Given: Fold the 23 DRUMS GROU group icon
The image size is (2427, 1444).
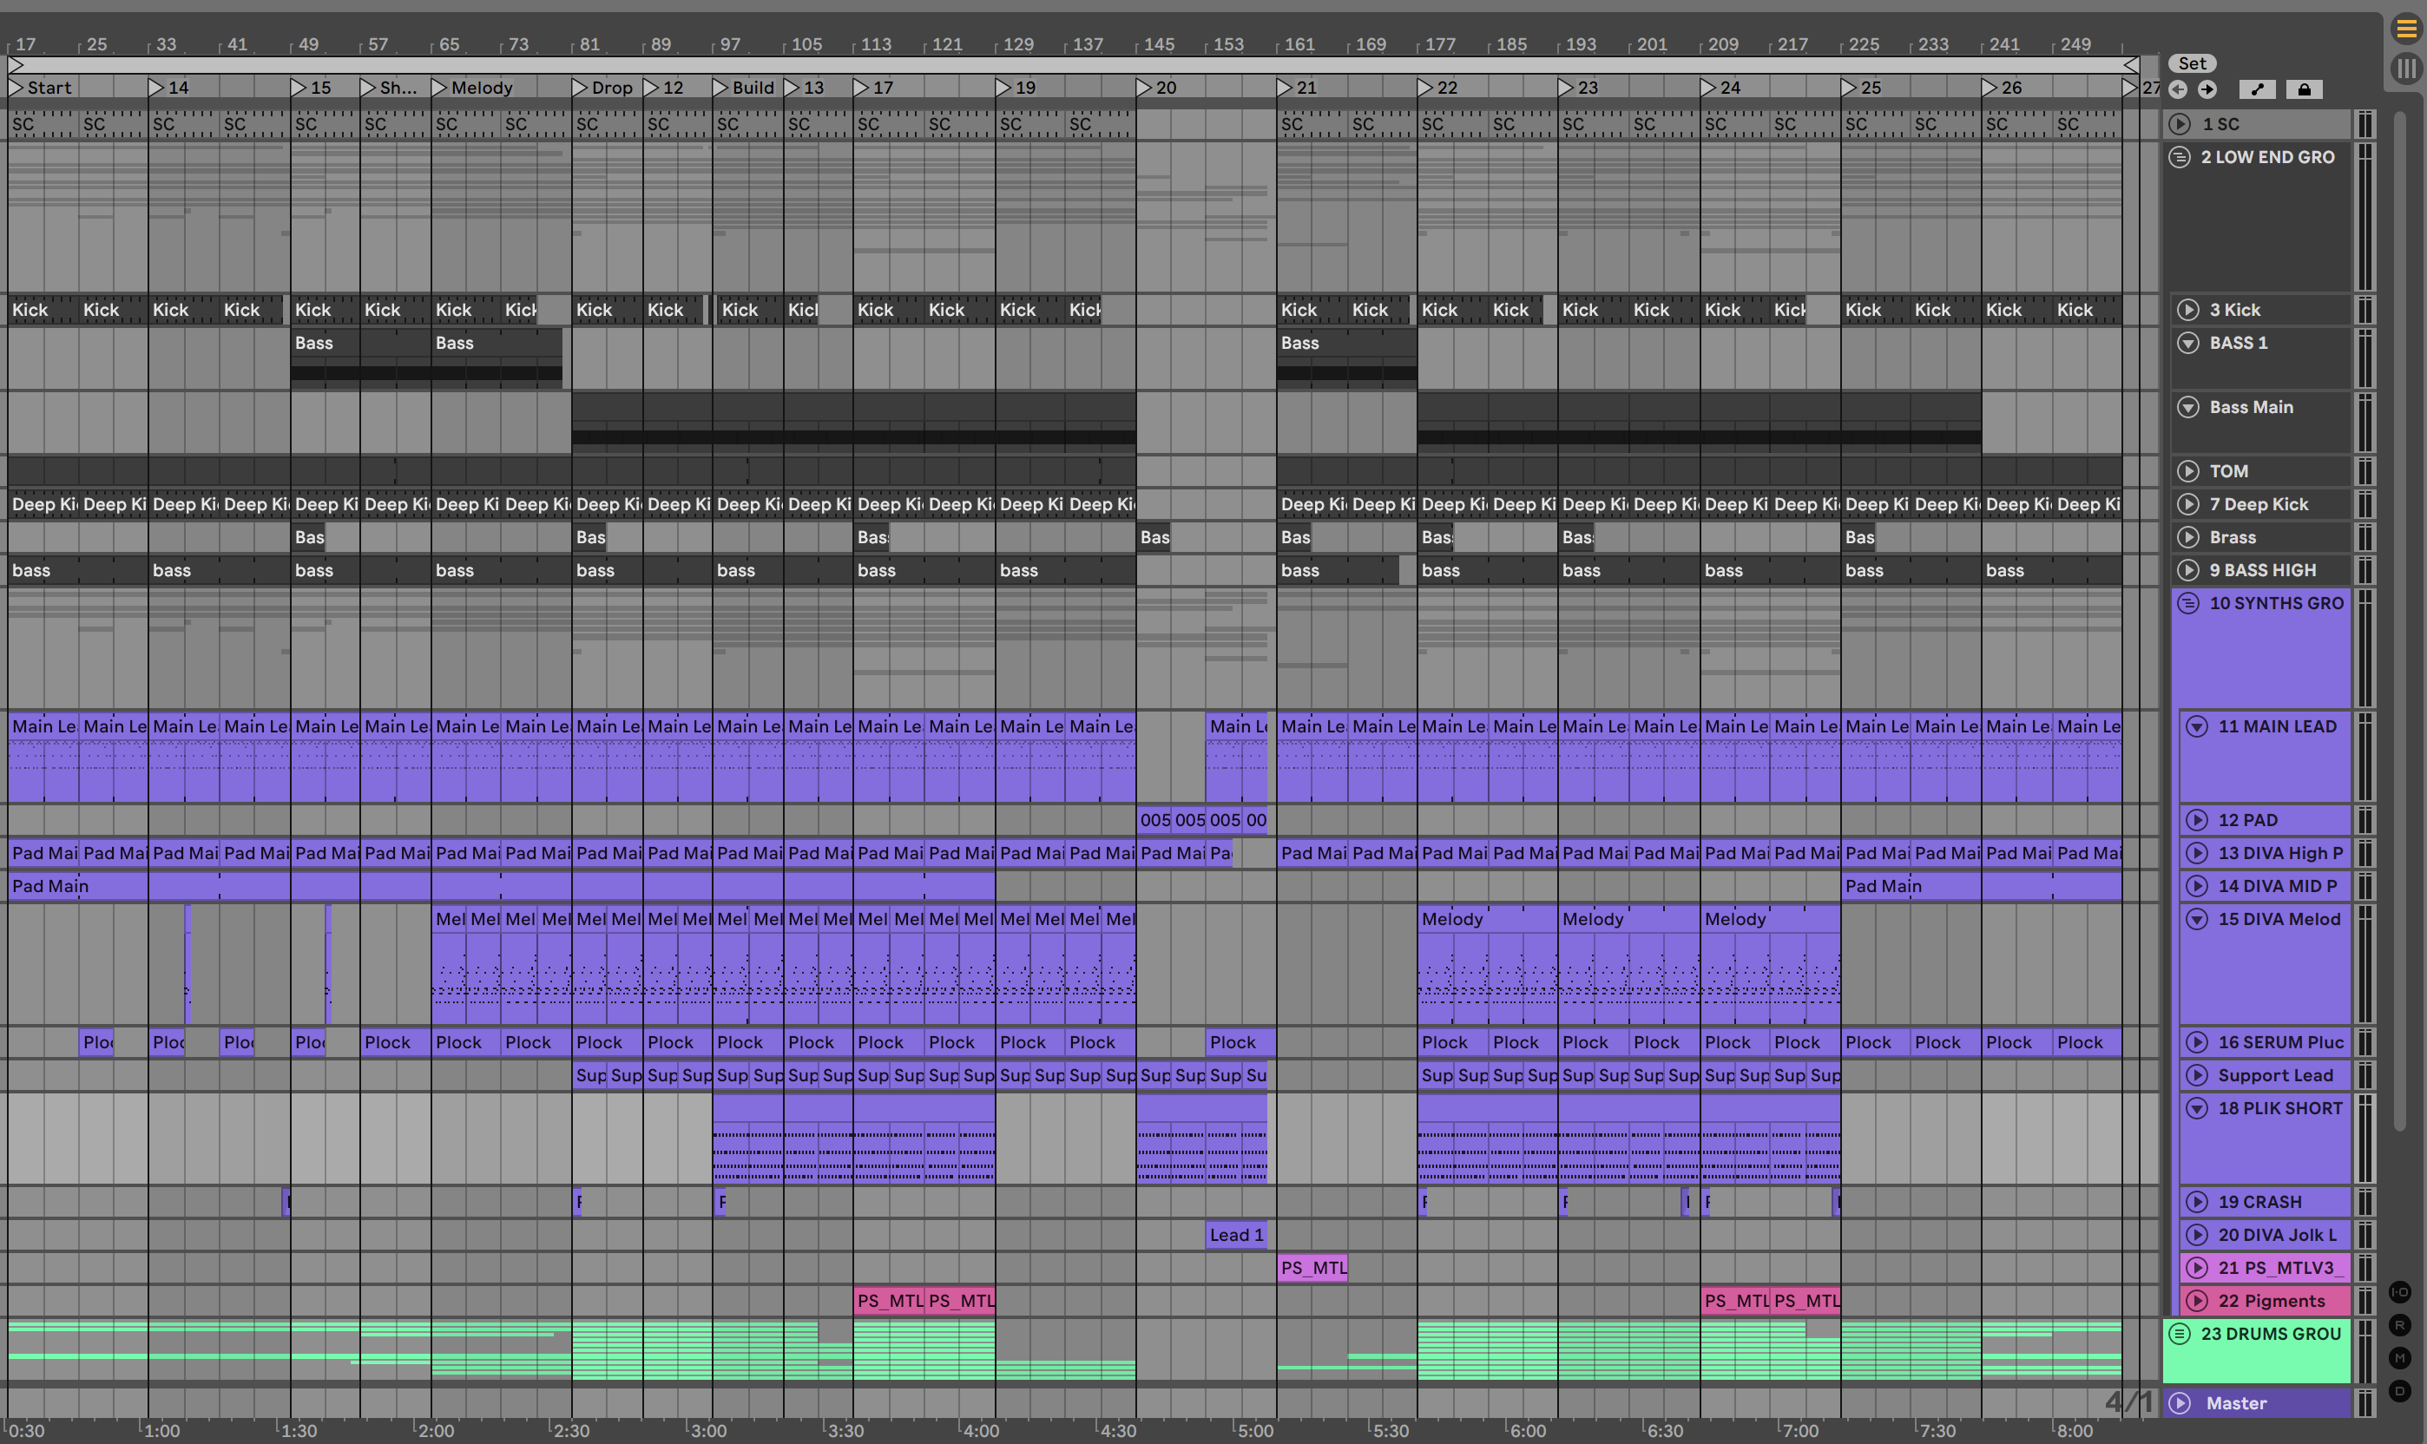Looking at the screenshot, I should [2180, 1333].
